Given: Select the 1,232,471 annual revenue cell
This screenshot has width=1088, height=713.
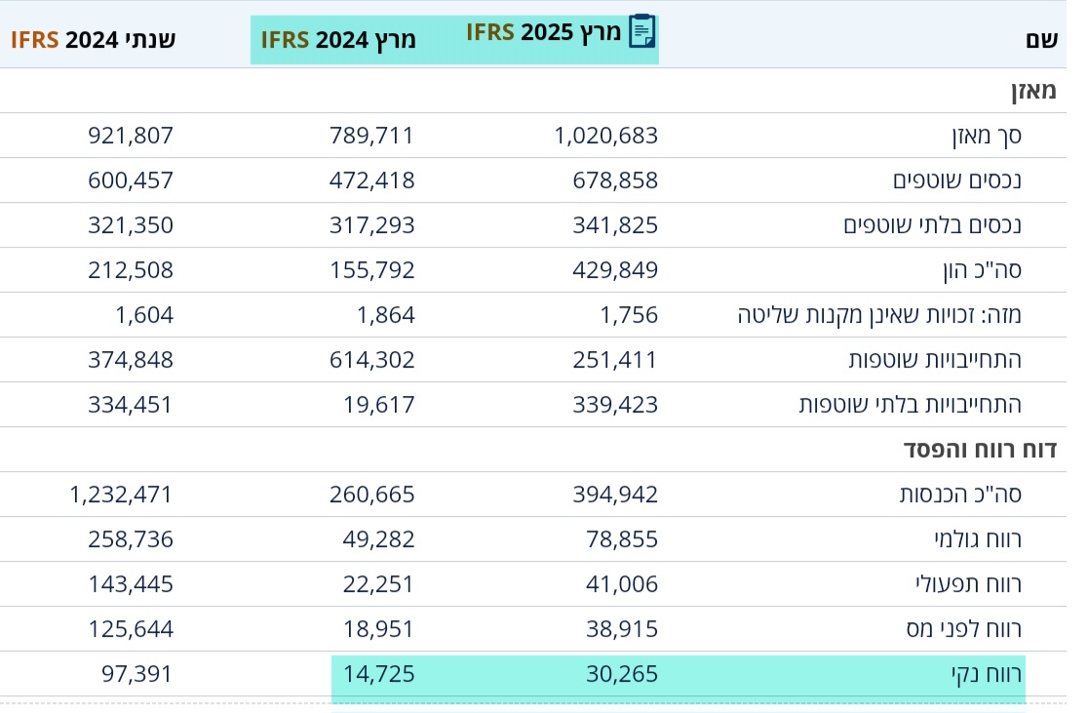Looking at the screenshot, I should (121, 495).
